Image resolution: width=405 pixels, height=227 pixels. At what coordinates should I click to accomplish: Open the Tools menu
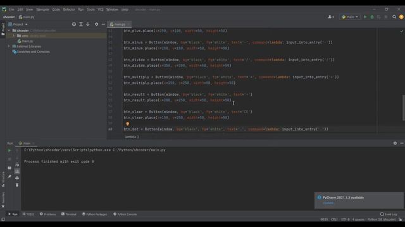[x=90, y=9]
